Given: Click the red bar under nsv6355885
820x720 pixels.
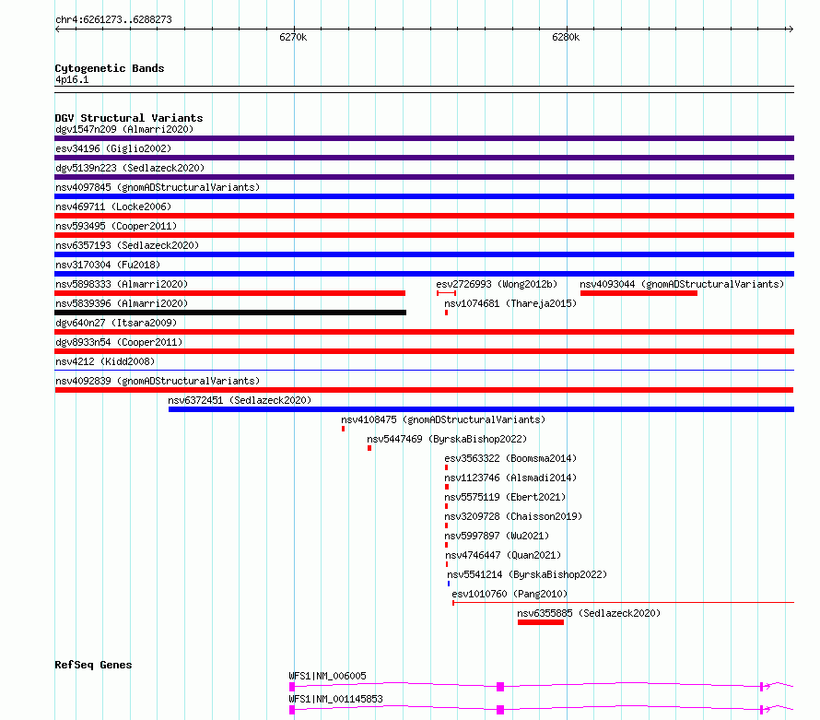Looking at the screenshot, I should [541, 622].
